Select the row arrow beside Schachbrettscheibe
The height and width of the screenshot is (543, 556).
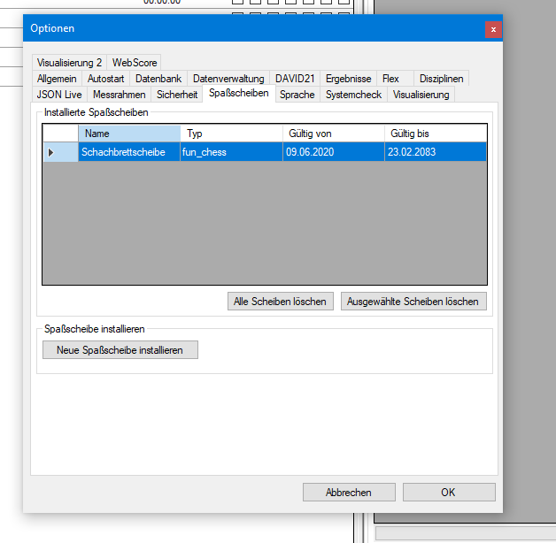tap(51, 152)
